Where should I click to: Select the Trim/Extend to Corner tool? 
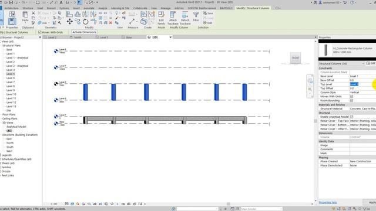(93, 22)
